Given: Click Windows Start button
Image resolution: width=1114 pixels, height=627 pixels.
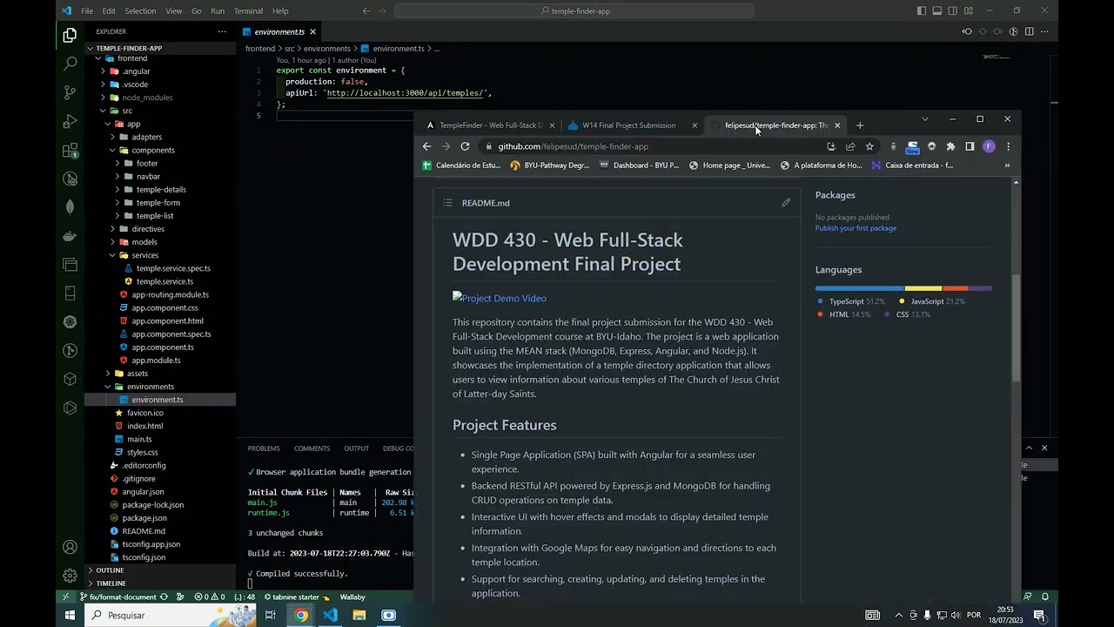Looking at the screenshot, I should click(x=70, y=615).
